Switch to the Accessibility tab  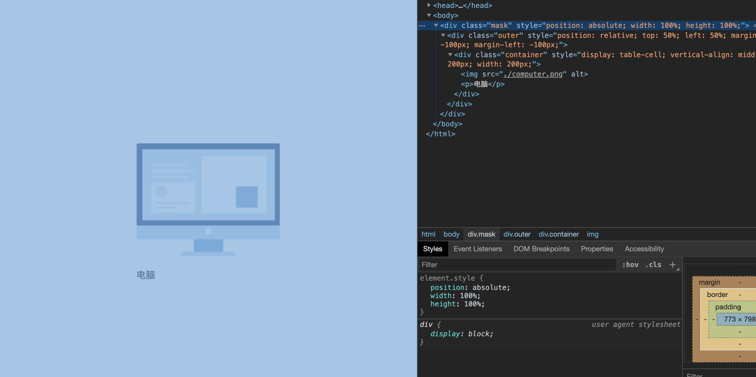coord(644,249)
